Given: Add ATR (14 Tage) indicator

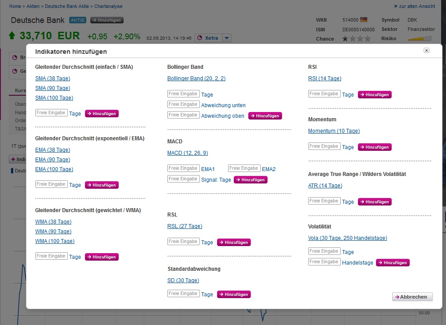Looking at the screenshot, I should tap(325, 185).
